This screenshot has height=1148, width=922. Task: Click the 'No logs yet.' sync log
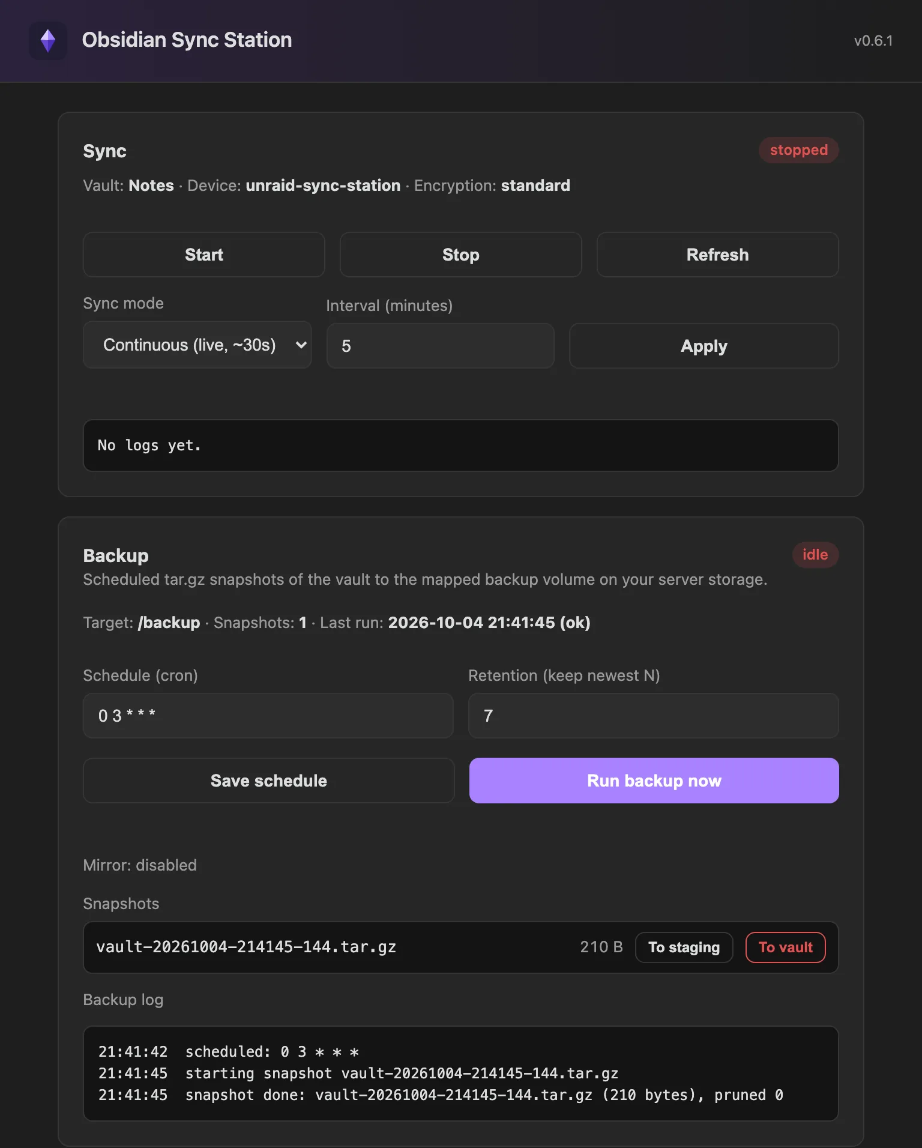(x=461, y=446)
